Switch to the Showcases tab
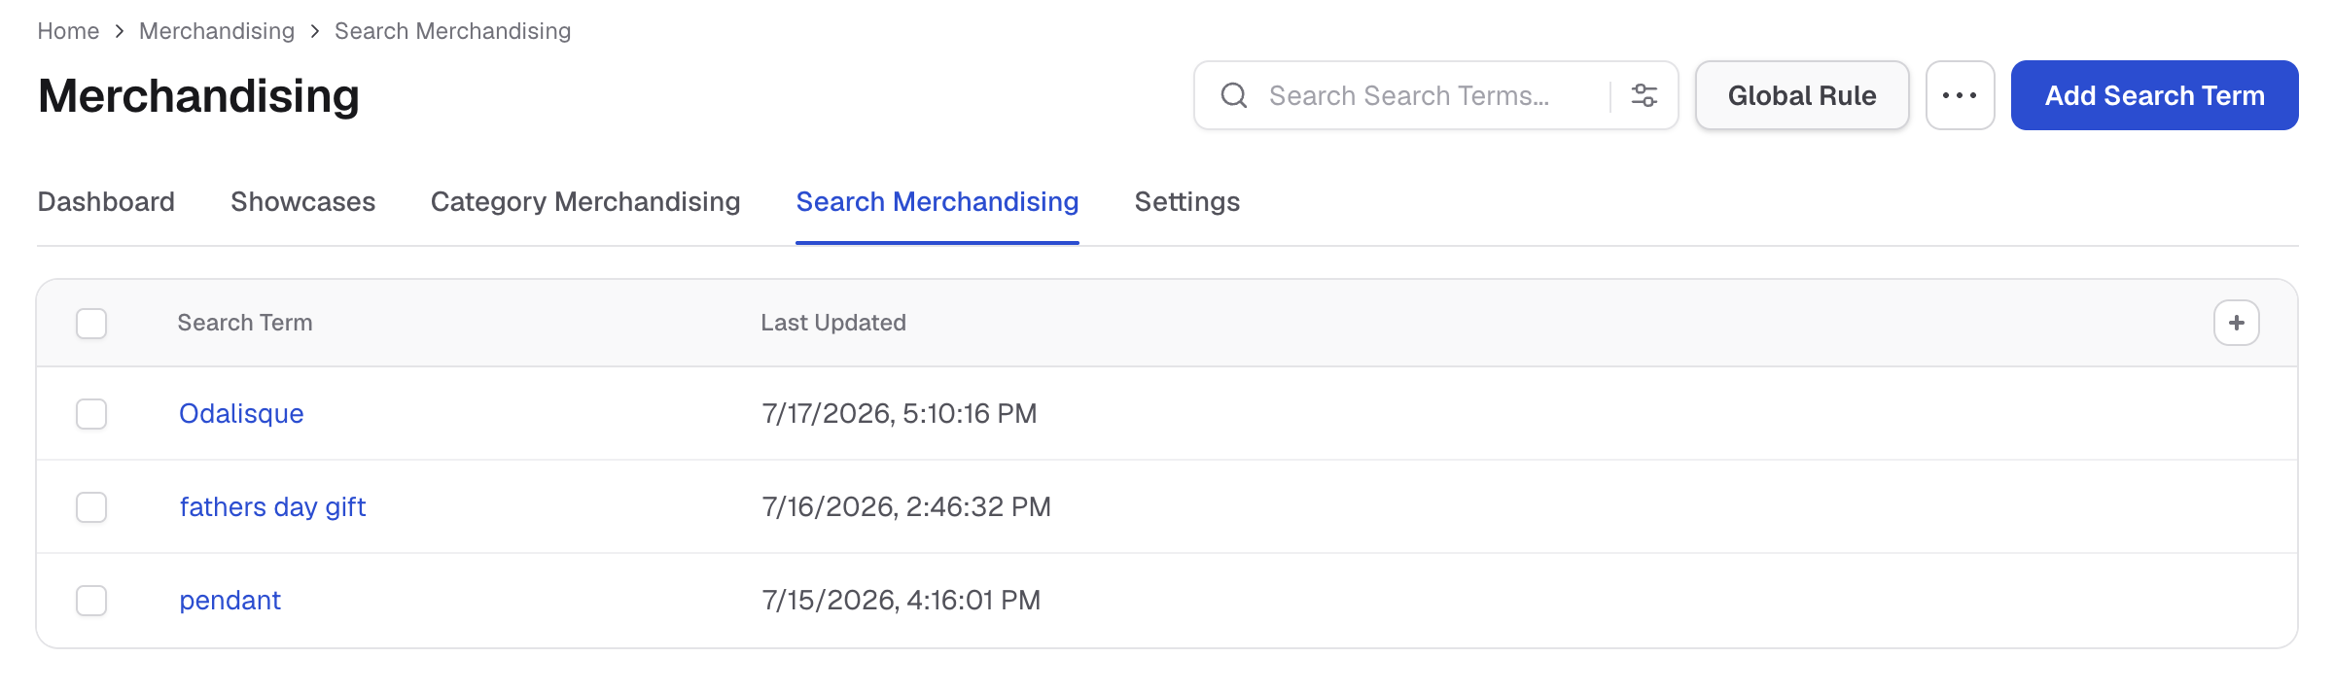Image resolution: width=2334 pixels, height=692 pixels. 302,202
